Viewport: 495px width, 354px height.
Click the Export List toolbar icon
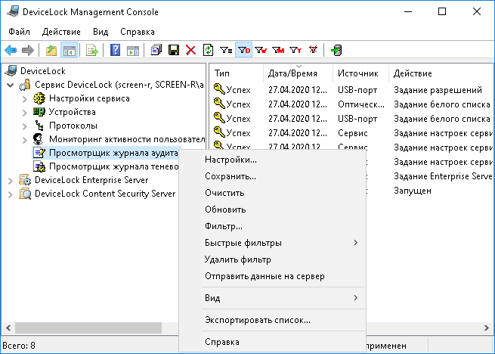click(91, 51)
